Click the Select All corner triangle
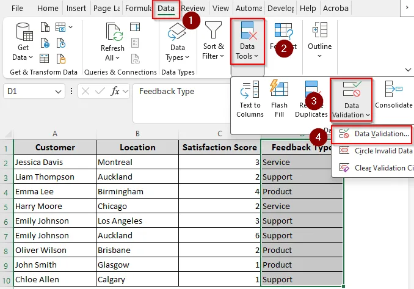Image resolution: width=414 pixels, height=289 pixels. [9, 134]
